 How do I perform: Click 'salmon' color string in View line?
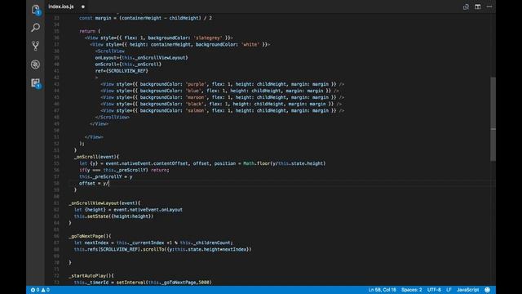[x=196, y=110]
